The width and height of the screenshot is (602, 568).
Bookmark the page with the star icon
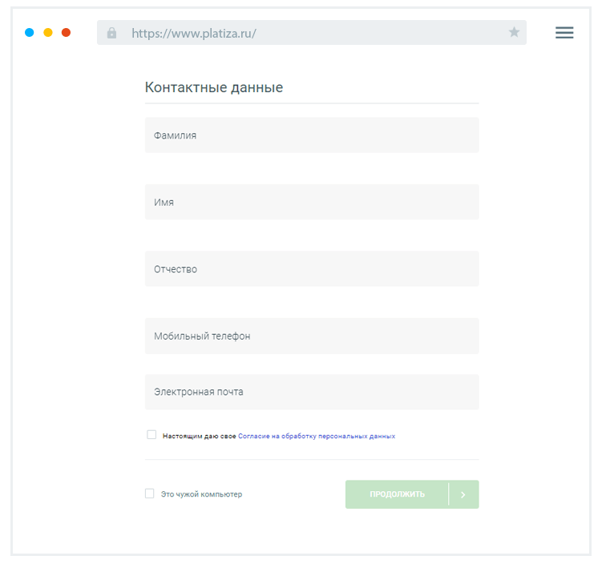coord(514,32)
